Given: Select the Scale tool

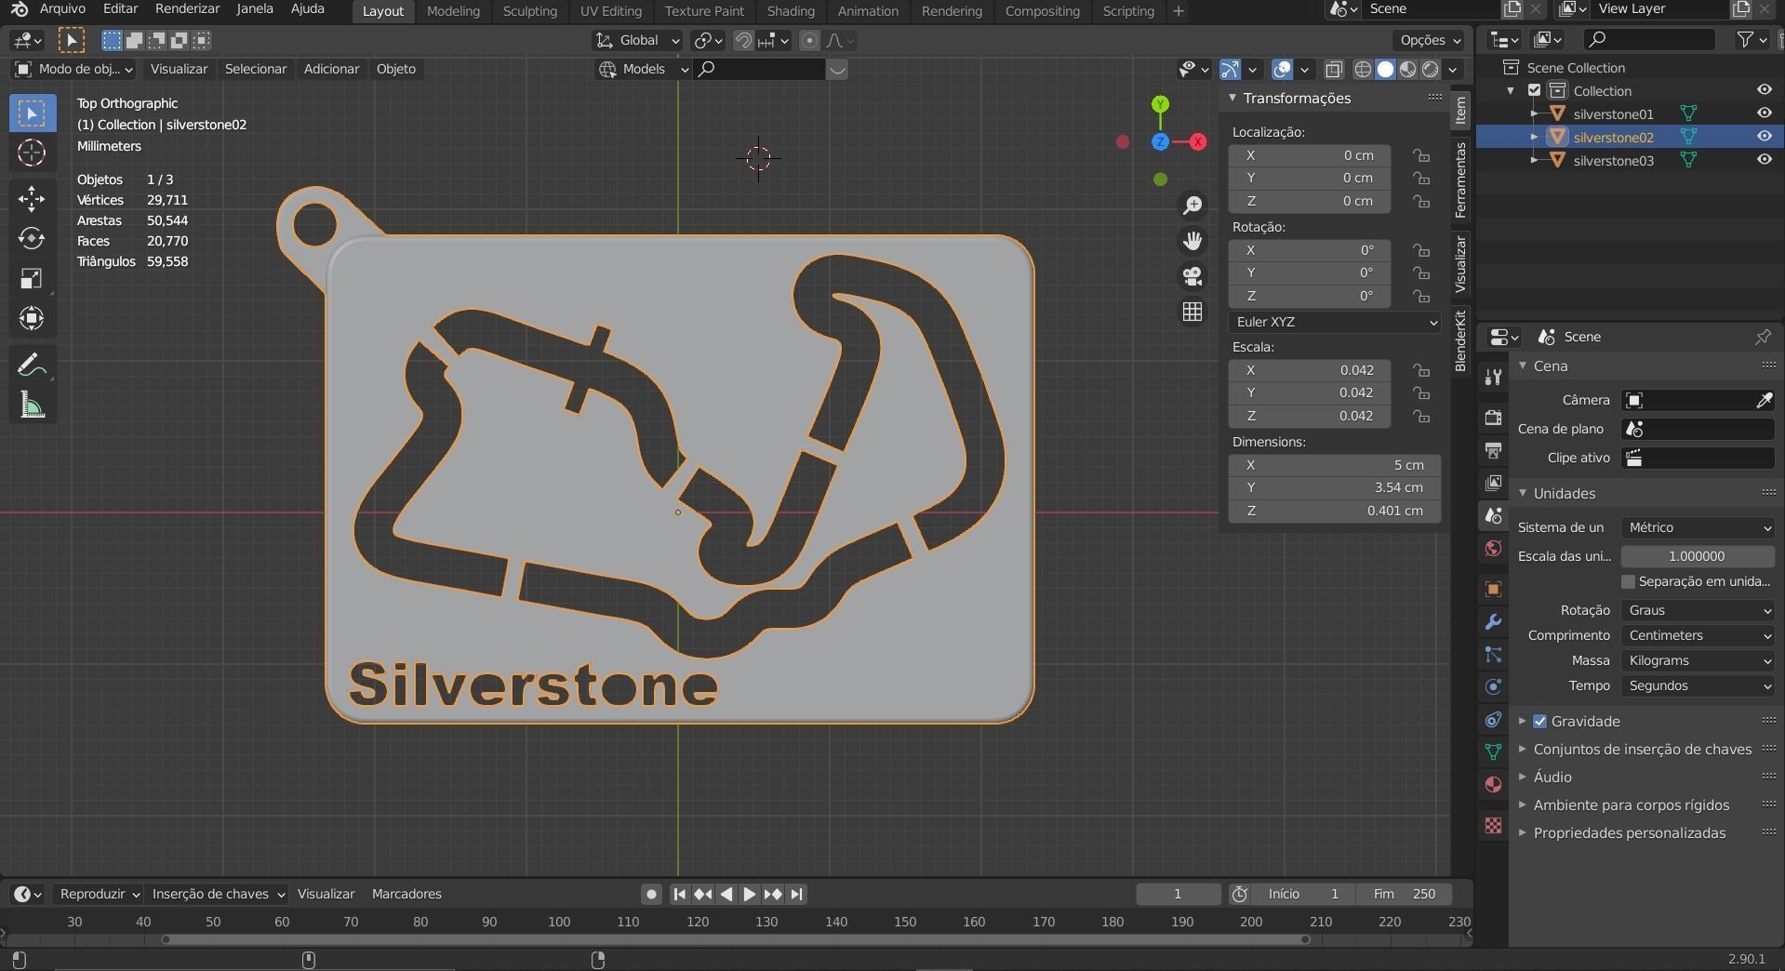Looking at the screenshot, I should (x=32, y=278).
